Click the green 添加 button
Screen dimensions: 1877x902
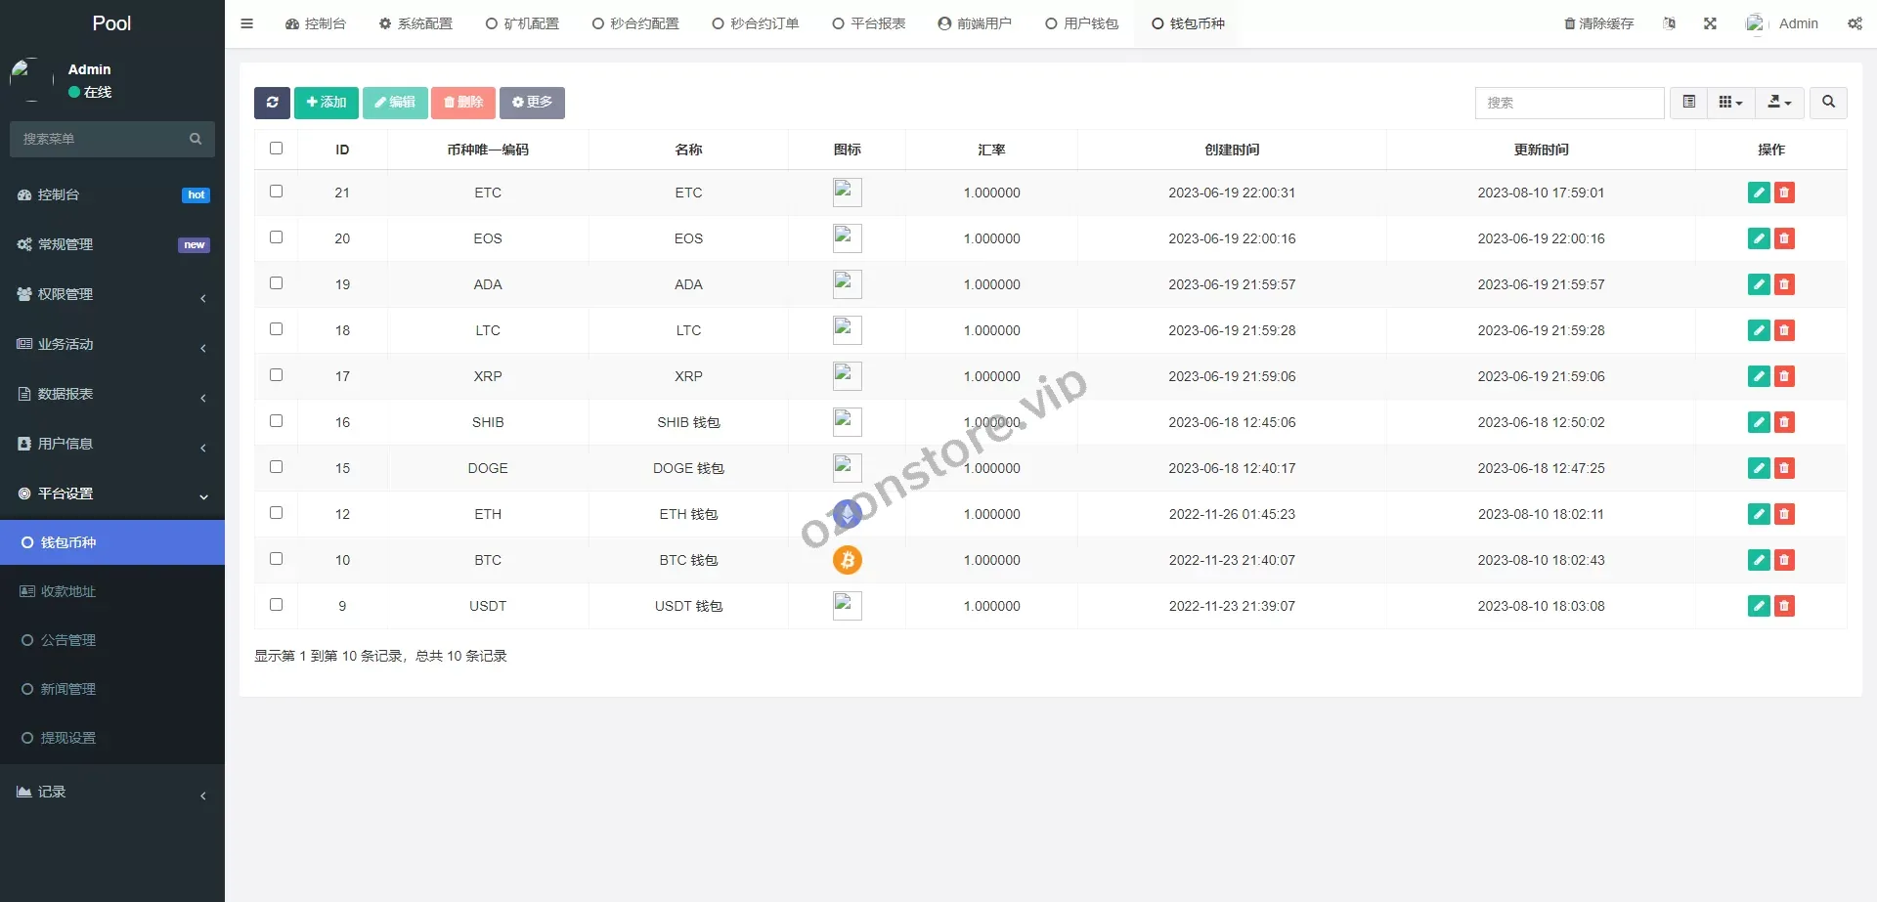(326, 103)
